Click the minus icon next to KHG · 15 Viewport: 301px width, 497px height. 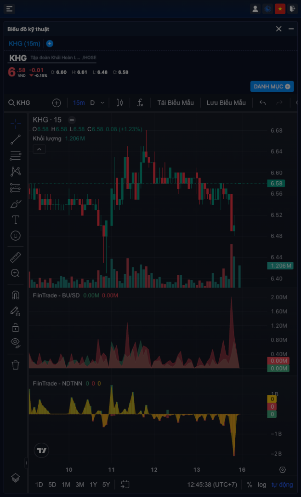coord(72,120)
